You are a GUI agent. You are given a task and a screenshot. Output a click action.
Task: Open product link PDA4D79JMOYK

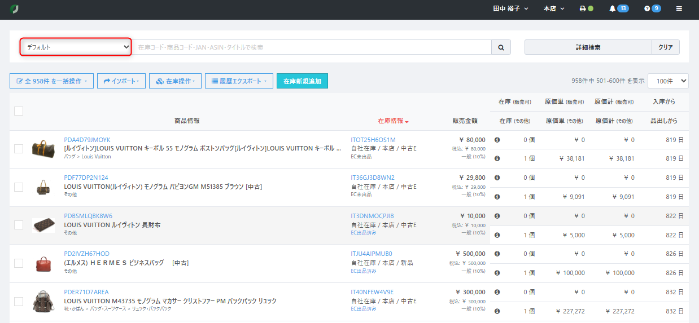(x=88, y=140)
